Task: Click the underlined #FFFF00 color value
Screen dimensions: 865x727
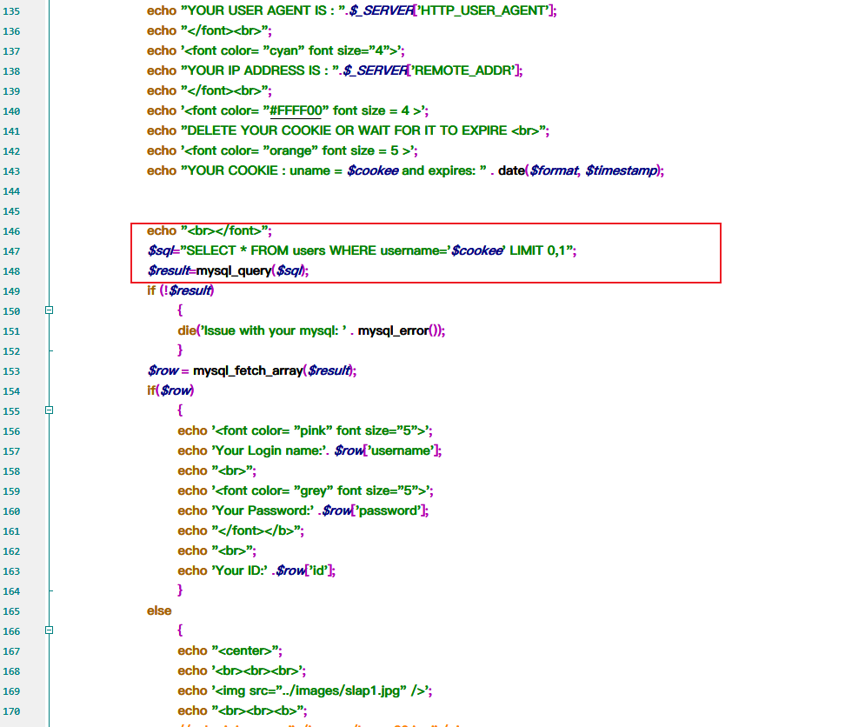Action: [x=296, y=111]
